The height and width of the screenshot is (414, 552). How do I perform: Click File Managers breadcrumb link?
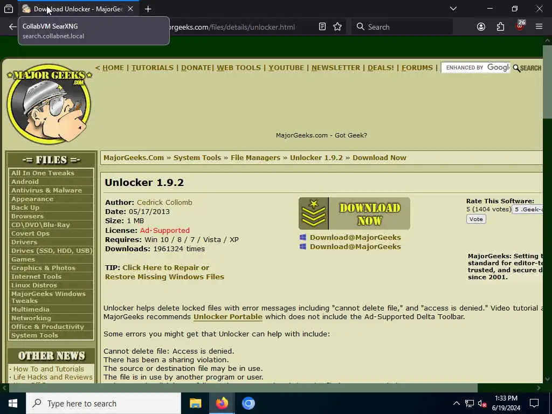[x=256, y=158]
